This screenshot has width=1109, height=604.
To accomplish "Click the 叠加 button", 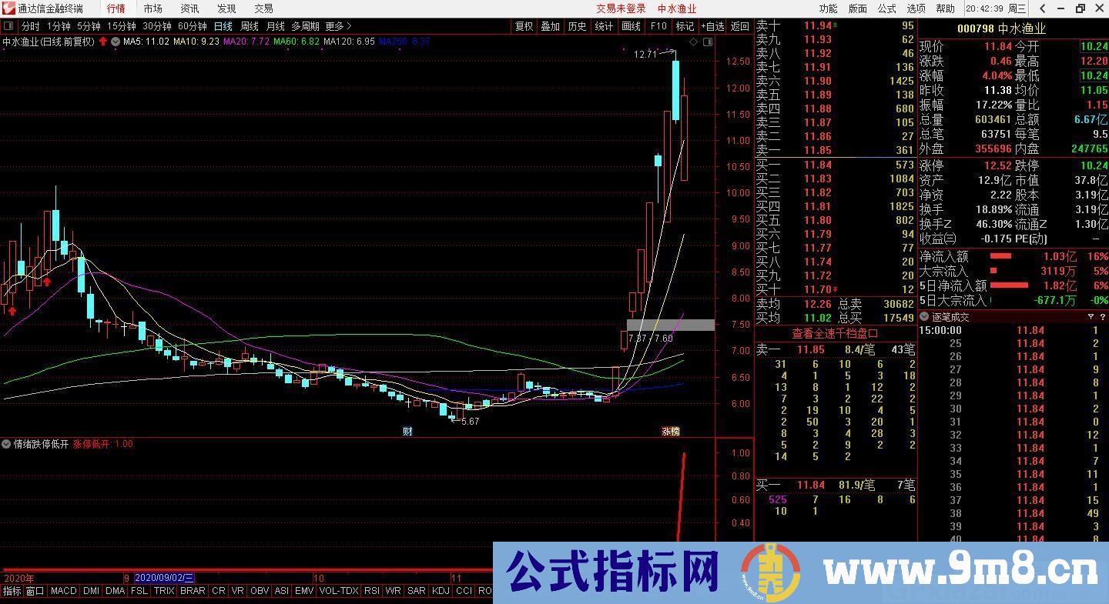I will 550,26.
